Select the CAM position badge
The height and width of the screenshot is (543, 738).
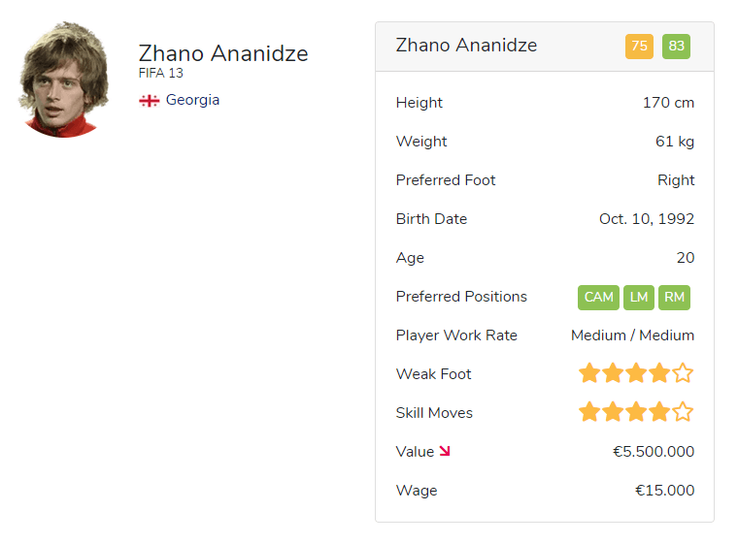click(x=598, y=297)
